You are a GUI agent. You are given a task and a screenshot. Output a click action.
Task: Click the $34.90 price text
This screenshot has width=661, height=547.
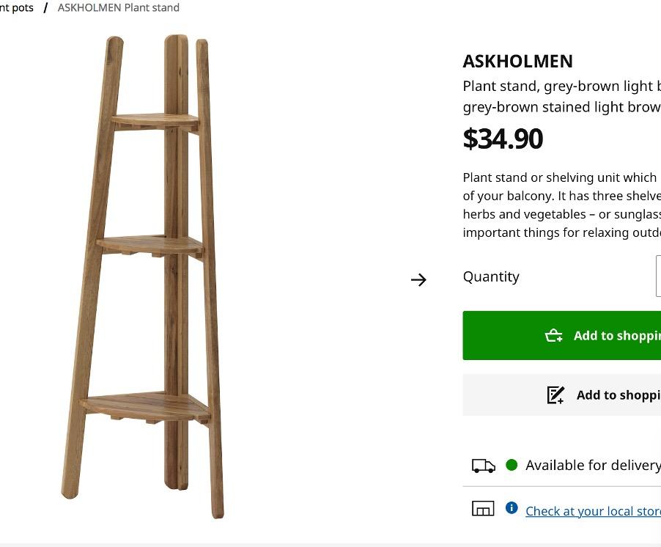503,139
